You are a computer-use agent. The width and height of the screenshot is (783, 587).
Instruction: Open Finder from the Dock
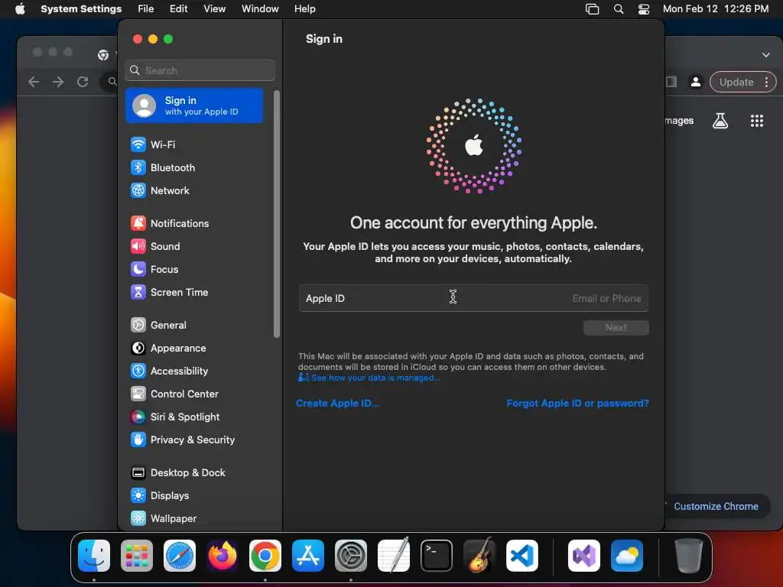(94, 556)
